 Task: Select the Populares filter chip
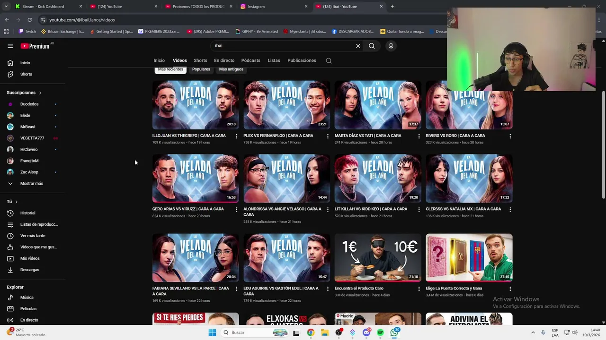[x=201, y=69]
